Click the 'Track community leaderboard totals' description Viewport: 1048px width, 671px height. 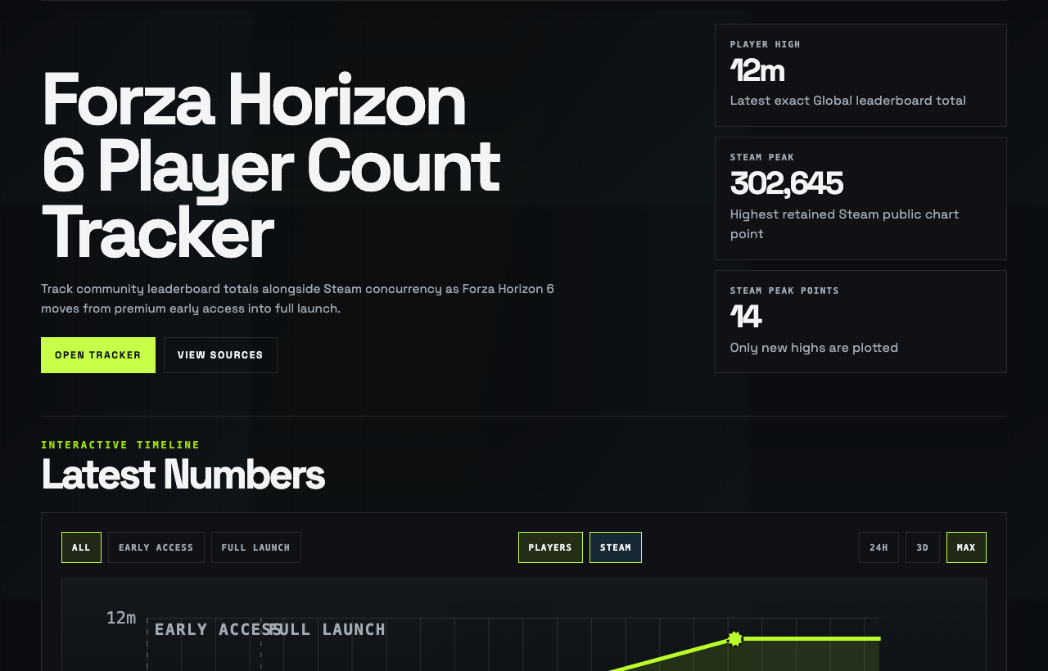(x=297, y=299)
